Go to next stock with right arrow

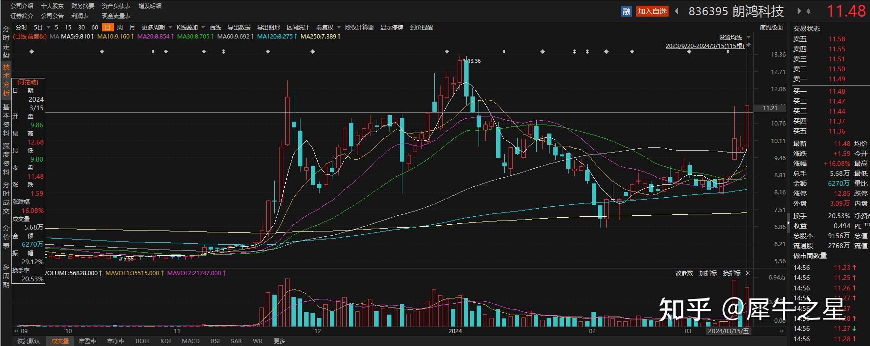click(x=799, y=11)
